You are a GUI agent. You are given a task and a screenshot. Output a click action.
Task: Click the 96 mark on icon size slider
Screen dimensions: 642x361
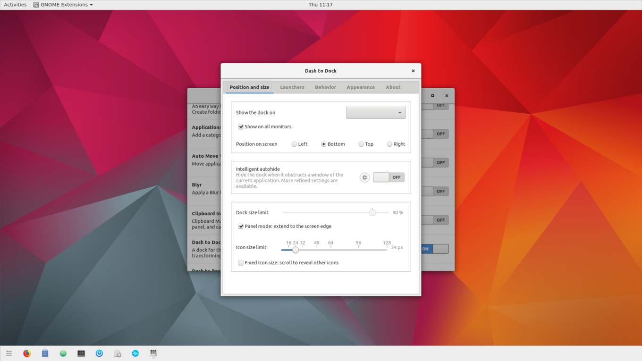point(358,243)
